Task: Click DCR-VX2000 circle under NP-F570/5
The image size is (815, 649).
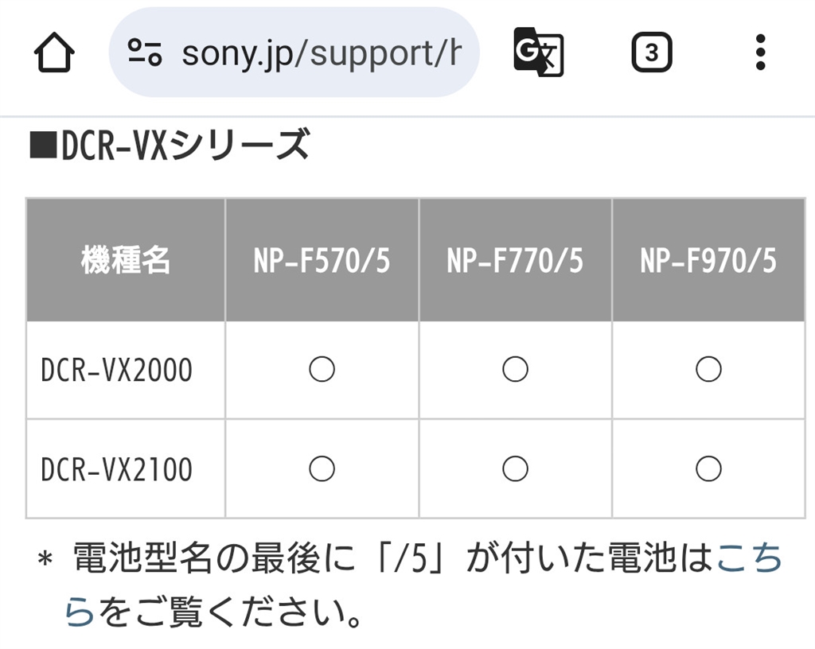Action: tap(322, 369)
